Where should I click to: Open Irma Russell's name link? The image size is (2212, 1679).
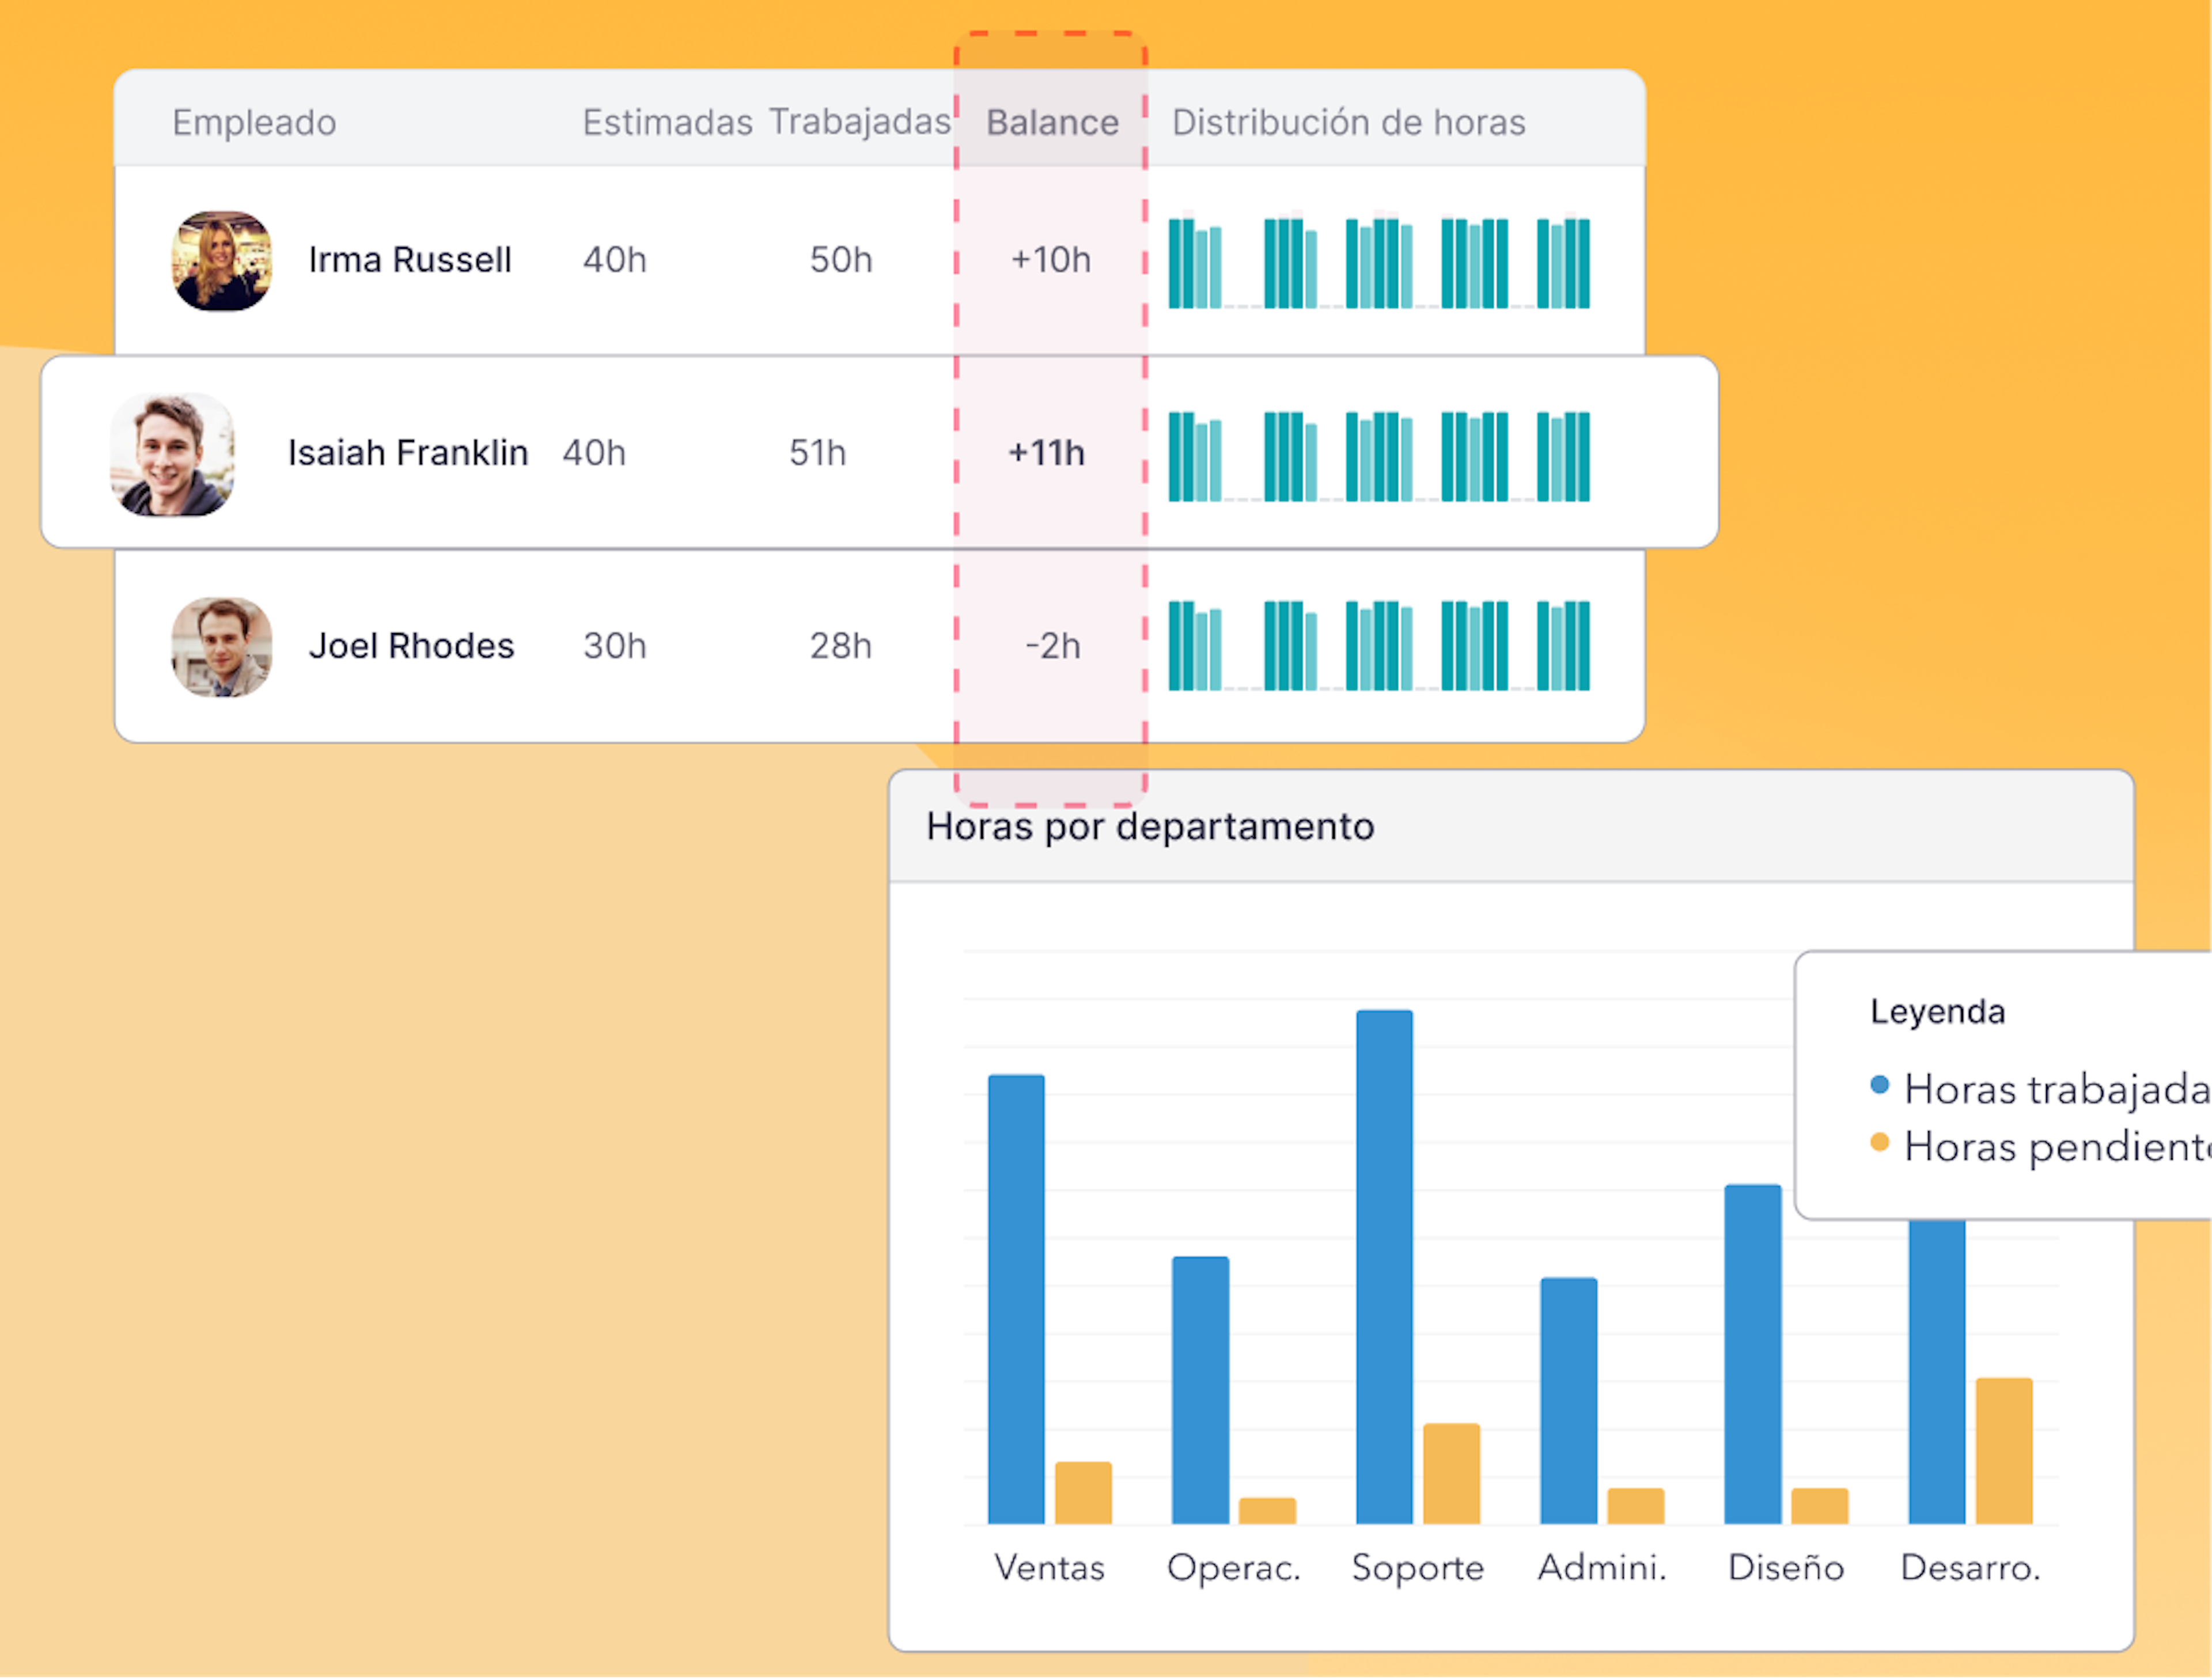[x=409, y=260]
